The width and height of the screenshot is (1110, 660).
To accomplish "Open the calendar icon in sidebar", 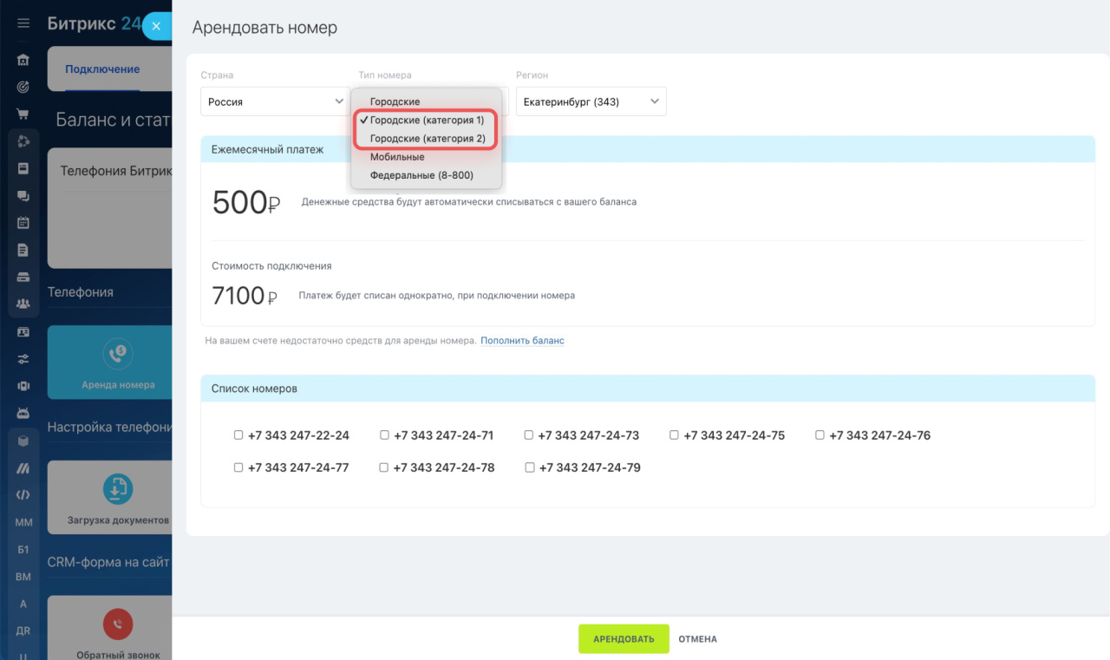I will [x=23, y=223].
